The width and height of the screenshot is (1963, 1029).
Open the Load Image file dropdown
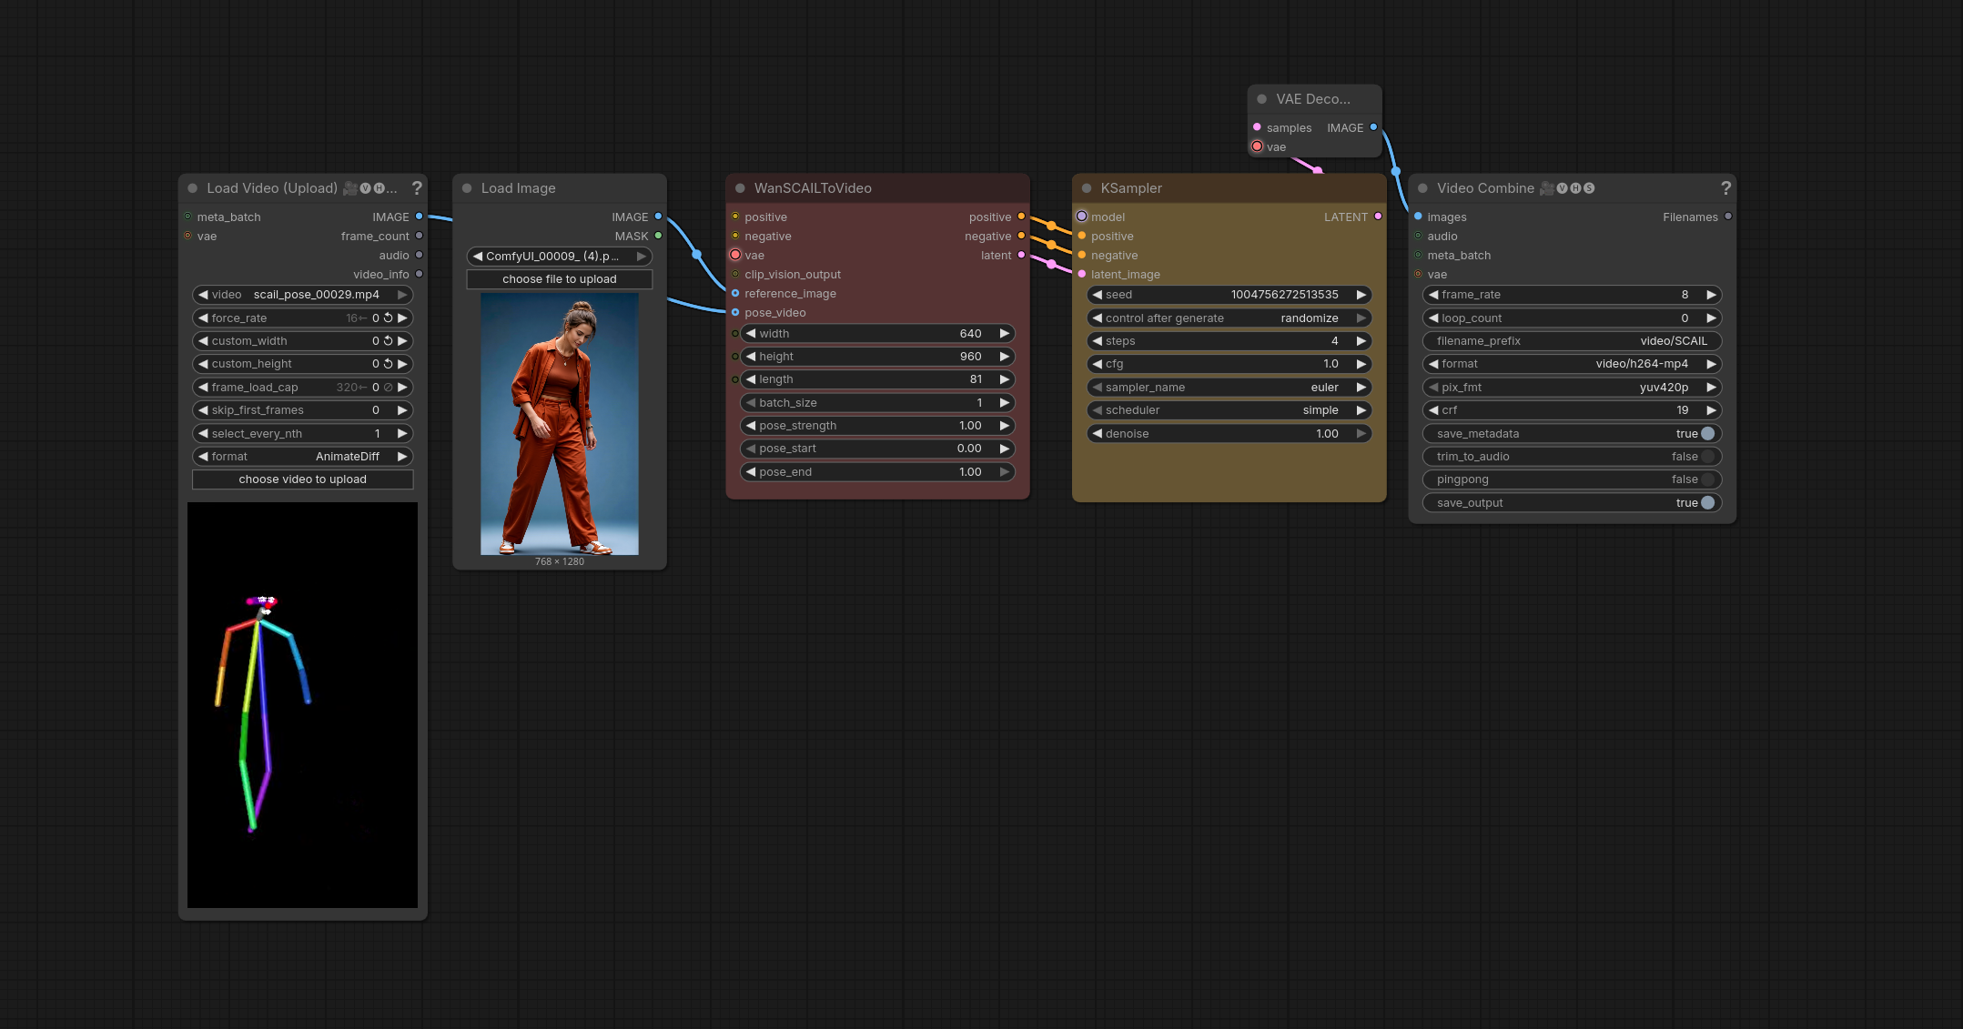(559, 257)
